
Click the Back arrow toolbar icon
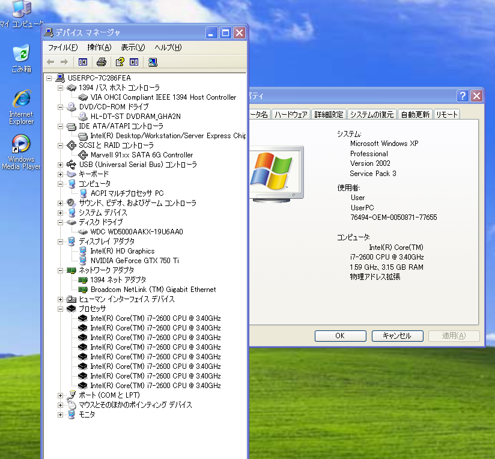(50, 62)
